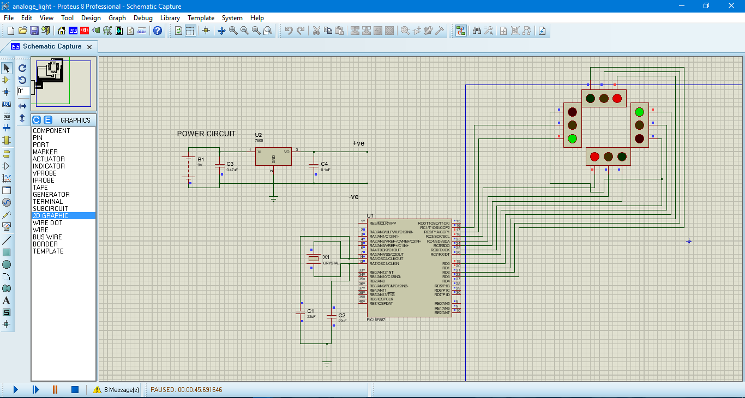Open the Library menu
Screen dimensions: 745x398
pyautogui.click(x=170, y=18)
